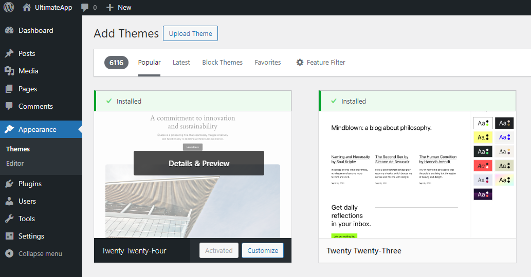Open the Dashboard menu
531x277 pixels.
[41, 30]
